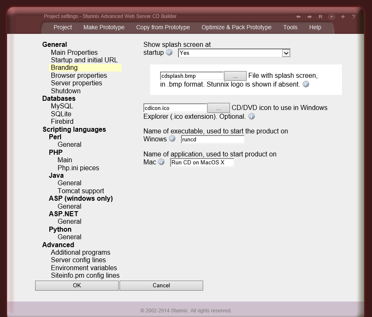Click info icon for the CD/DVD icon option
372x317 pixels.
tap(252, 117)
